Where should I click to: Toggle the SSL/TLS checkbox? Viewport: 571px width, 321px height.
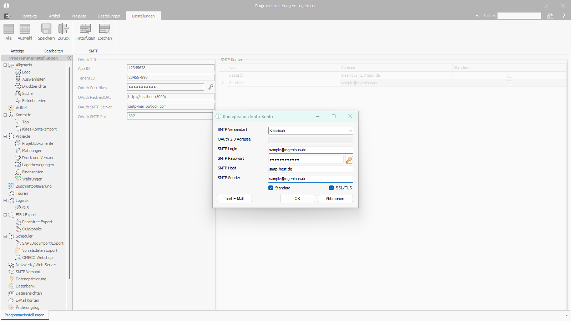331,188
